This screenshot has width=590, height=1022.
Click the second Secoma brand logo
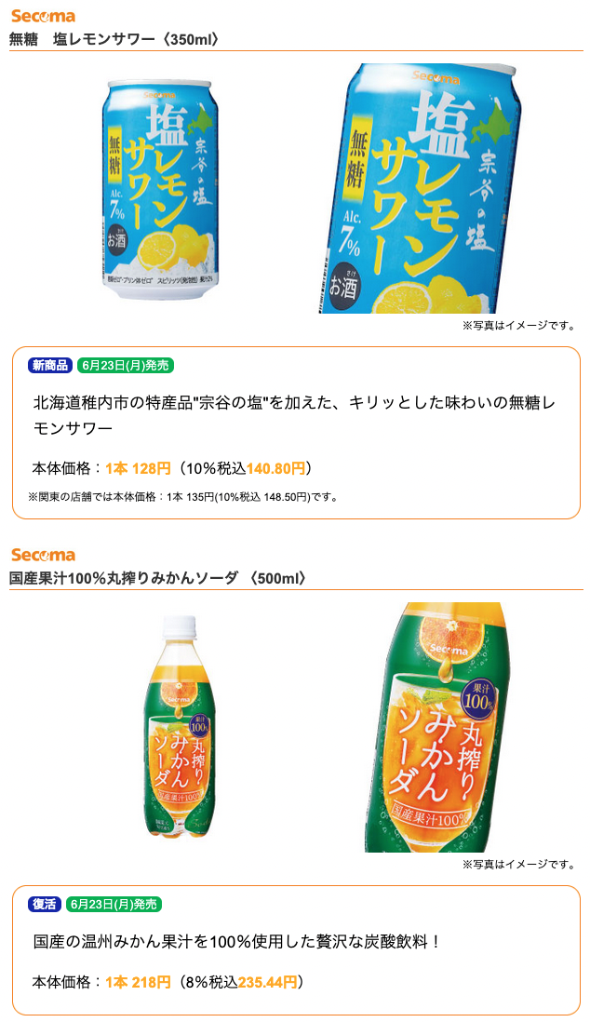(x=43, y=556)
